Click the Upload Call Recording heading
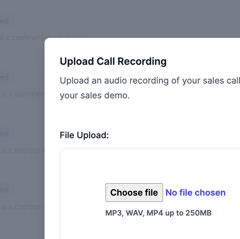The width and height of the screenshot is (240, 239). pyautogui.click(x=113, y=61)
